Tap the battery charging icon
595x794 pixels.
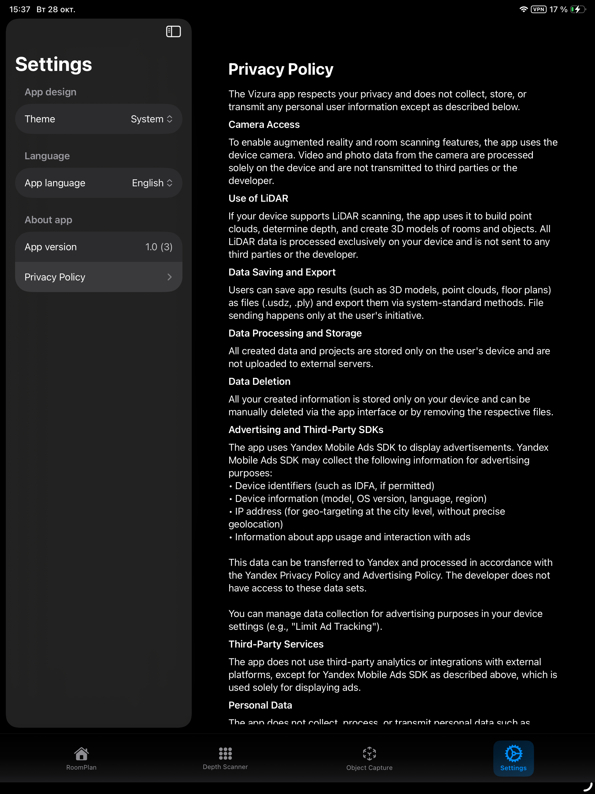[578, 9]
